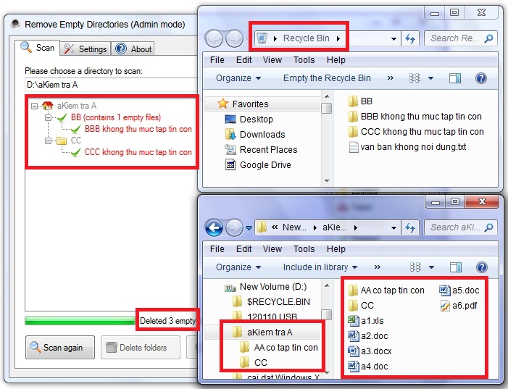Open File menu in Recycle Bin window
Viewport: 508px width, 389px height.
click(217, 60)
